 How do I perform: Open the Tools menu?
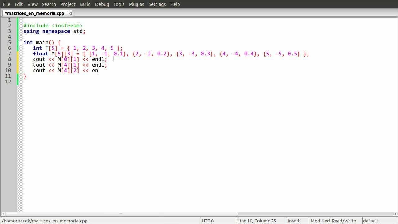[119, 4]
